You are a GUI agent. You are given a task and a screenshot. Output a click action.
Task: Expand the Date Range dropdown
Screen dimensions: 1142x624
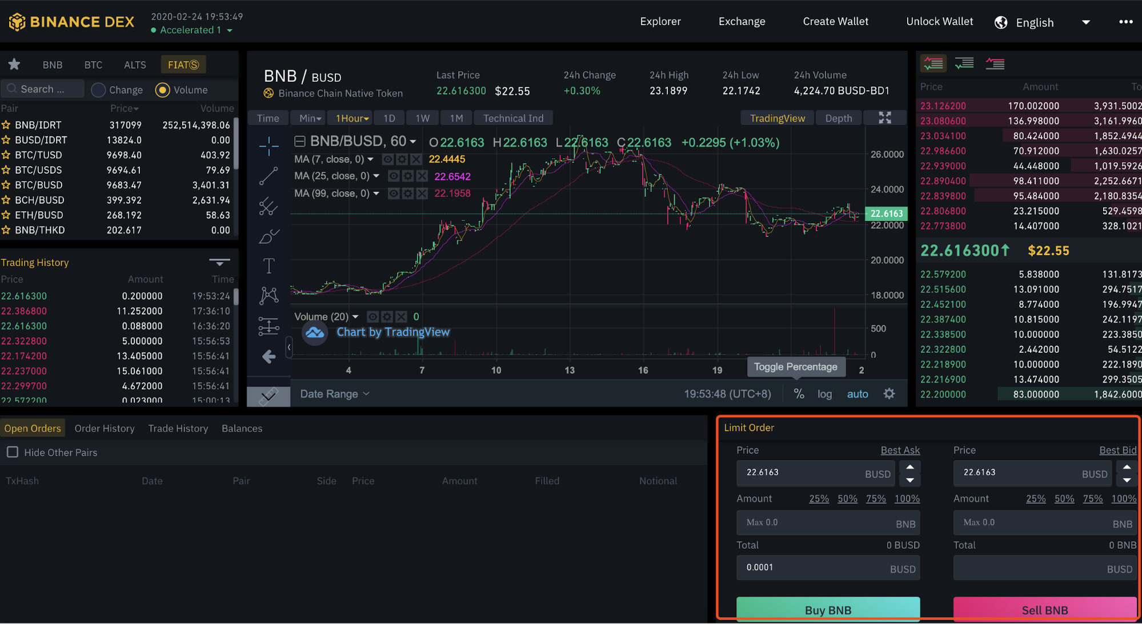pos(335,394)
